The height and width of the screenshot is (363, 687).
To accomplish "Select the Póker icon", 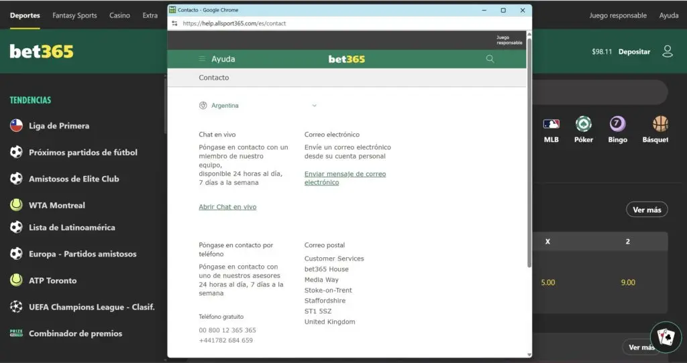I will click(x=584, y=124).
